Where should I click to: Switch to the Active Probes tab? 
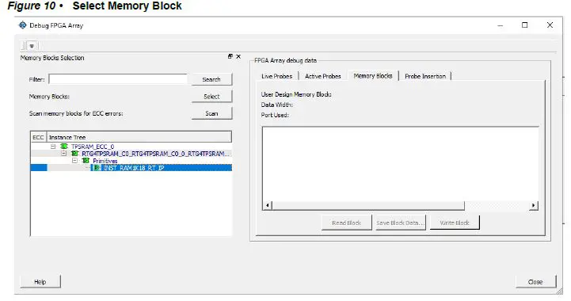tap(322, 76)
